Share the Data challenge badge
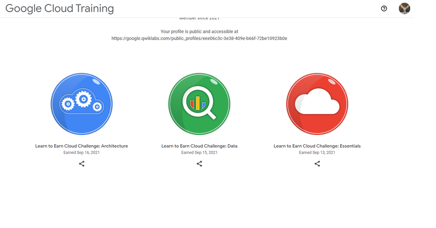The width and height of the screenshot is (436, 228). 199,164
